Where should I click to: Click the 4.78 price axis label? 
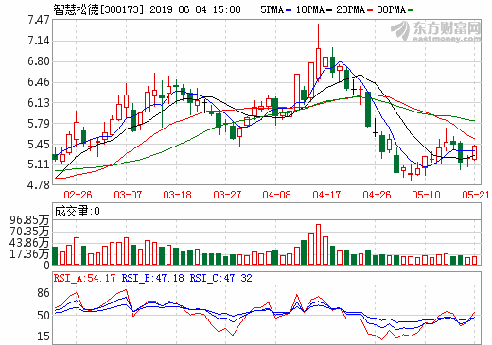[39, 184]
